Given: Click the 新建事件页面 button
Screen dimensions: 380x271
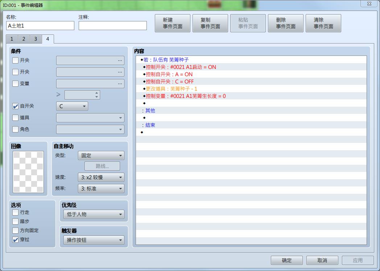Looking at the screenshot, I should pyautogui.click(x=173, y=23).
